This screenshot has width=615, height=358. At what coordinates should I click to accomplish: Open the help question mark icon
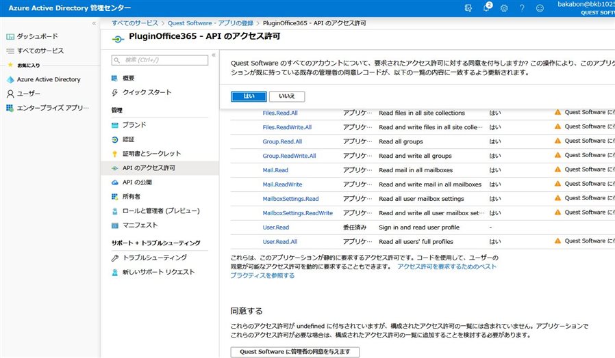522,8
